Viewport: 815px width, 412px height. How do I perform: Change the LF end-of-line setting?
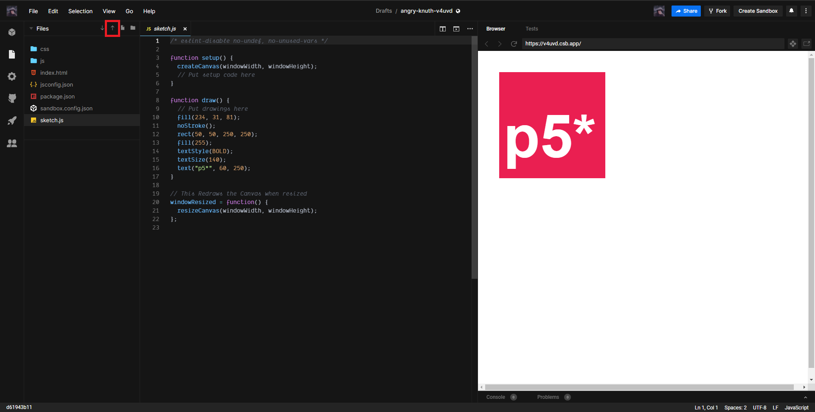[x=775, y=408]
